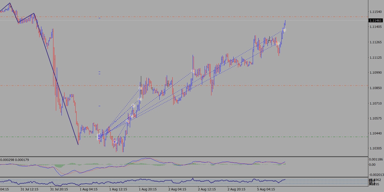Click the MACD scale value 0.001186
The height and width of the screenshot is (192, 384).
(376, 159)
